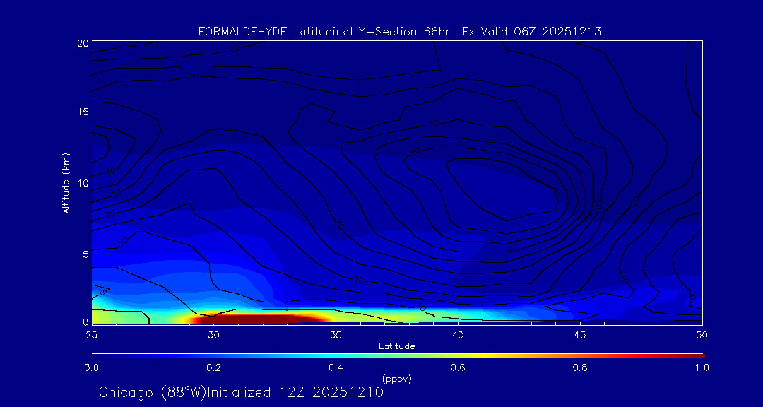Click the 0.4 colorbar value label

[336, 367]
